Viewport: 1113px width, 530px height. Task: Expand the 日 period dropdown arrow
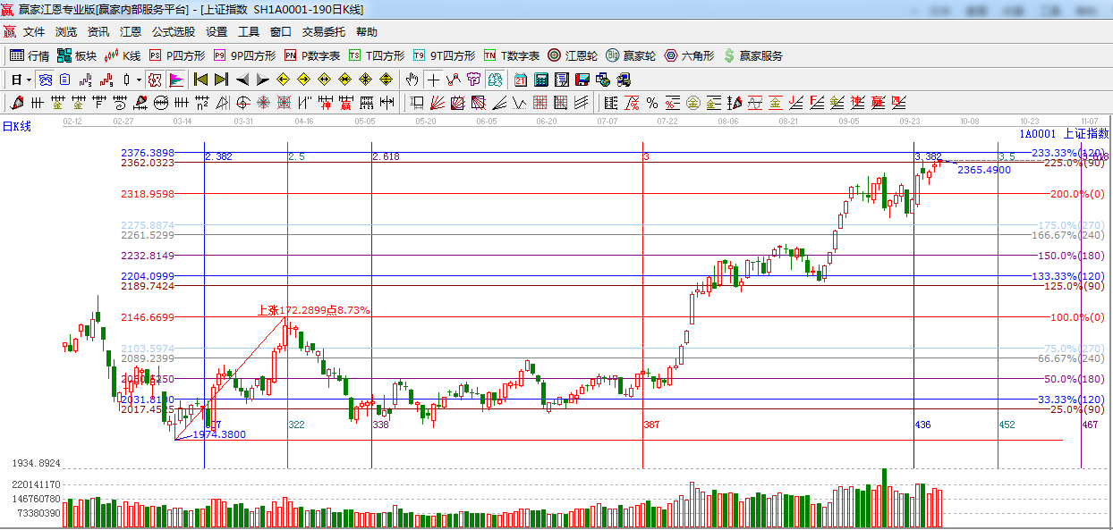point(30,80)
